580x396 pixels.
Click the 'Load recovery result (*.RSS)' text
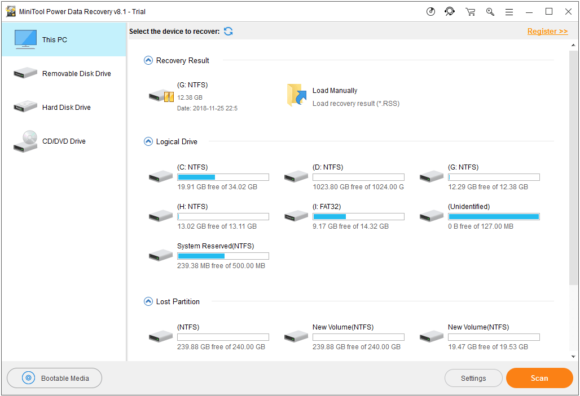point(356,104)
